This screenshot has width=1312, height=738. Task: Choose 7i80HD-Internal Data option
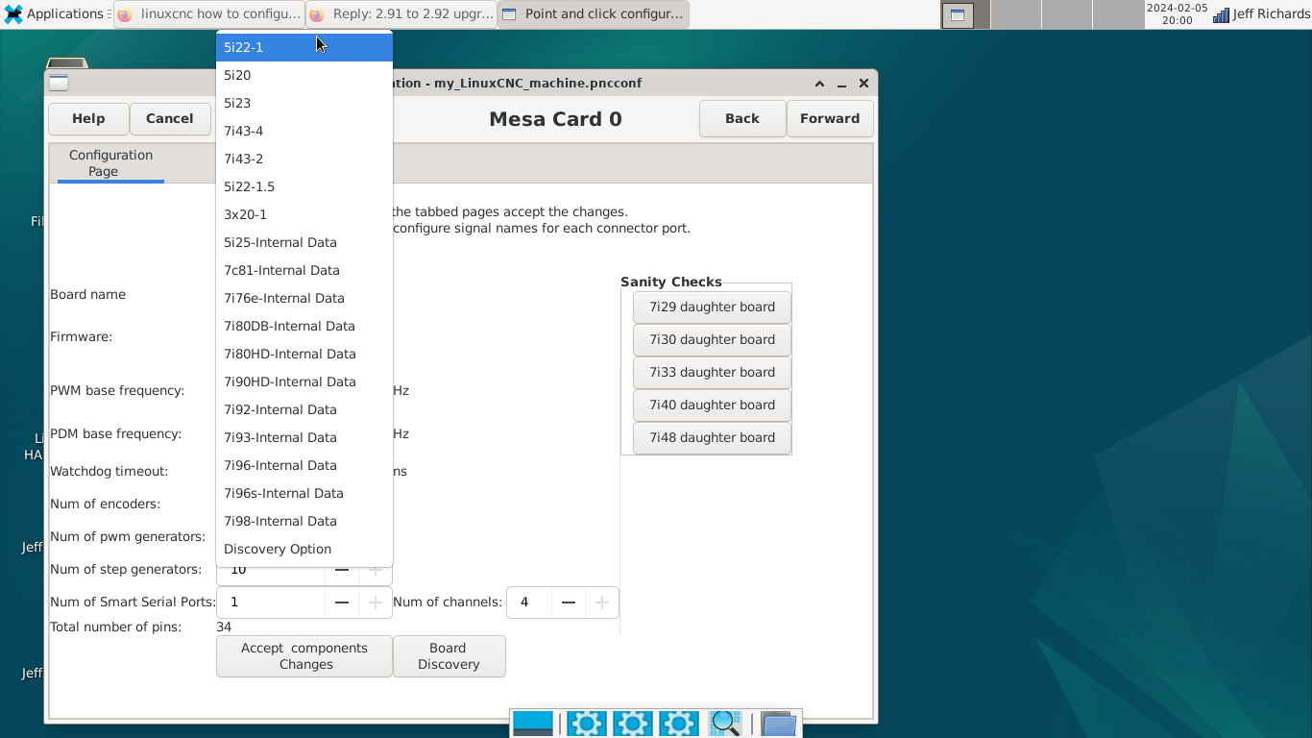tap(304, 354)
